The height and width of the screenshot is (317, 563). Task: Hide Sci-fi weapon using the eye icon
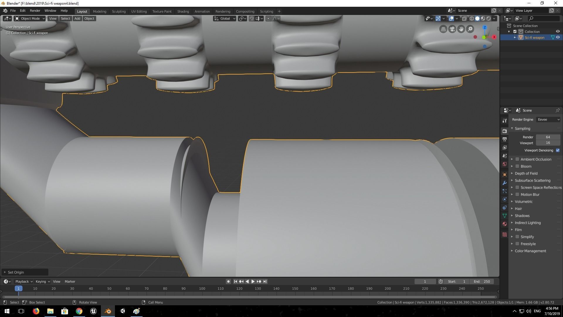[558, 38]
